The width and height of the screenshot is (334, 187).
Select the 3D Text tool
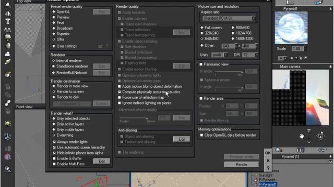[x=8, y=21]
